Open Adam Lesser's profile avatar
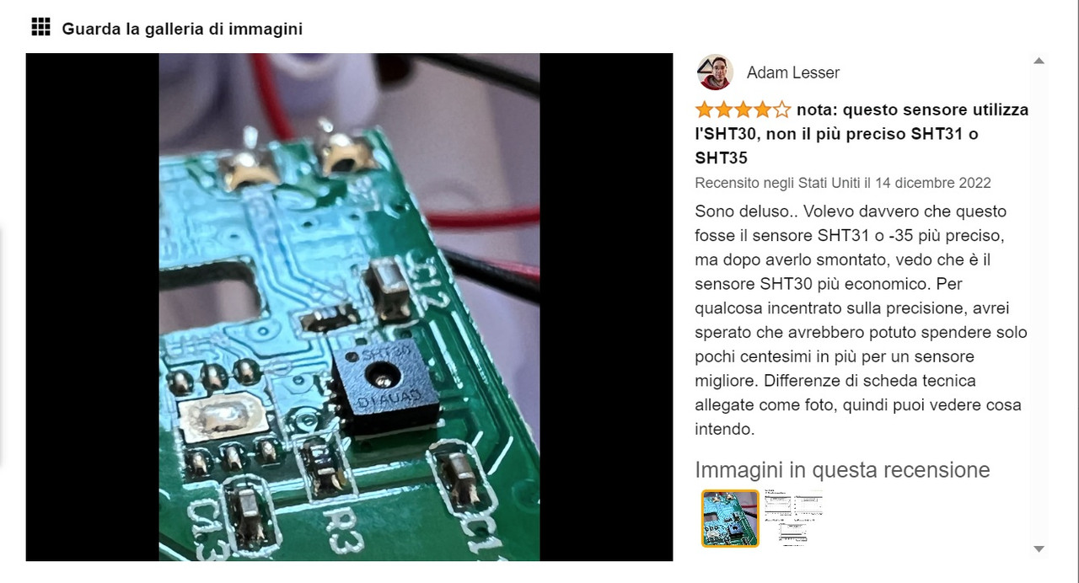Viewport: 1079px width, 583px height. 715,72
